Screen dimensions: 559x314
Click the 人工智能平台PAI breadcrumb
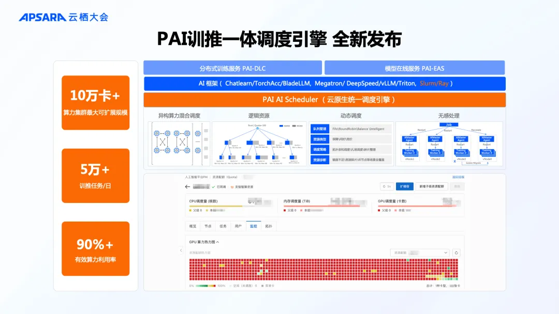pos(197,177)
